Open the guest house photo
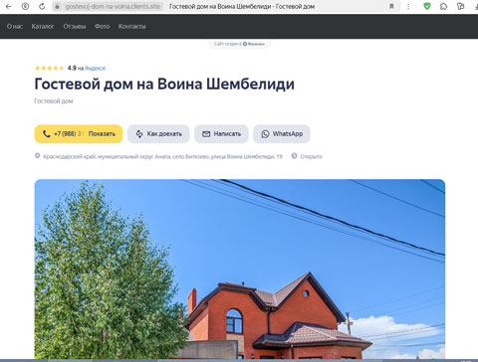The height and width of the screenshot is (362, 478). coord(240,269)
